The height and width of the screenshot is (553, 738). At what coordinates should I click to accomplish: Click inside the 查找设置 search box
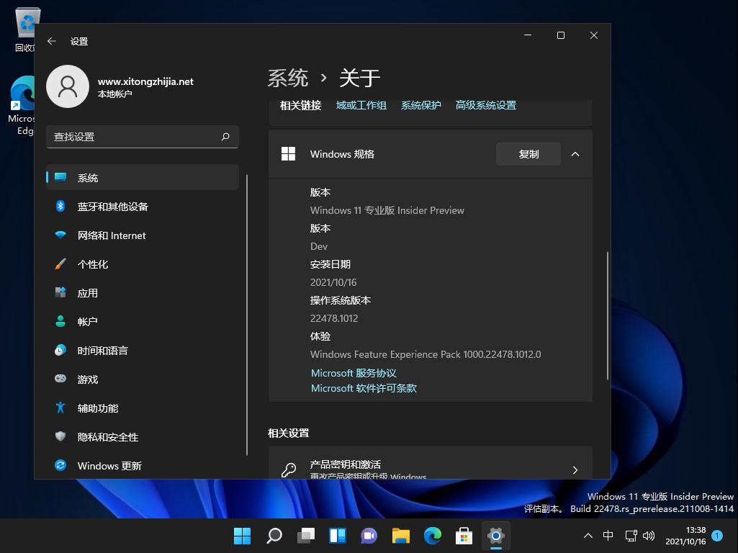click(x=142, y=137)
